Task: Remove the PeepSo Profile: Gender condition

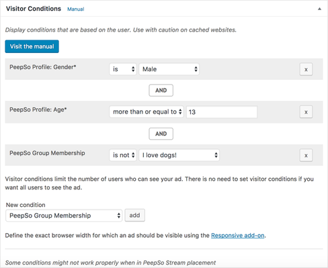Action: tap(306, 69)
